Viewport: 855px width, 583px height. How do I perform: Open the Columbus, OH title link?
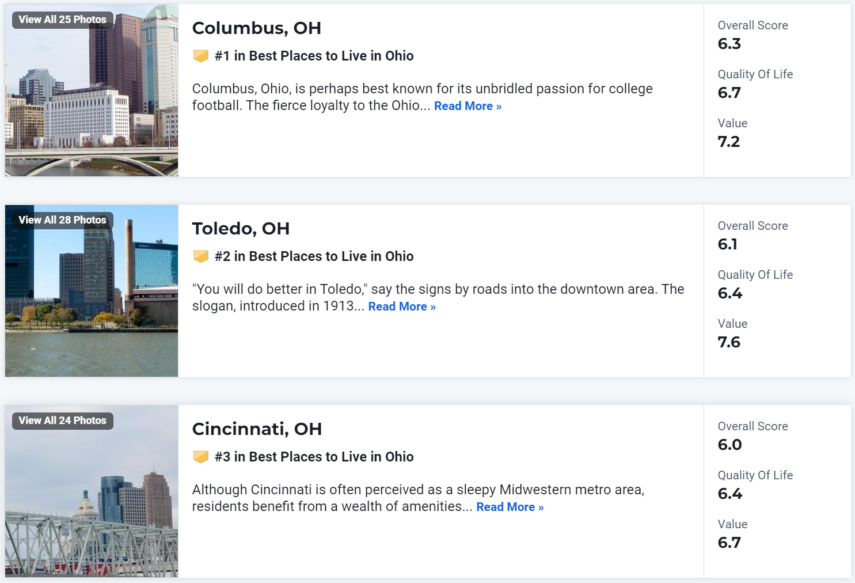pyautogui.click(x=257, y=28)
